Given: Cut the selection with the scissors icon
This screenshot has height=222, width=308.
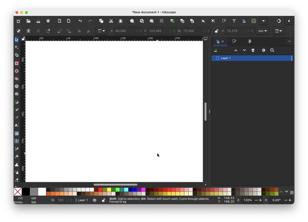Looking at the screenshot, I should (x=111, y=21).
